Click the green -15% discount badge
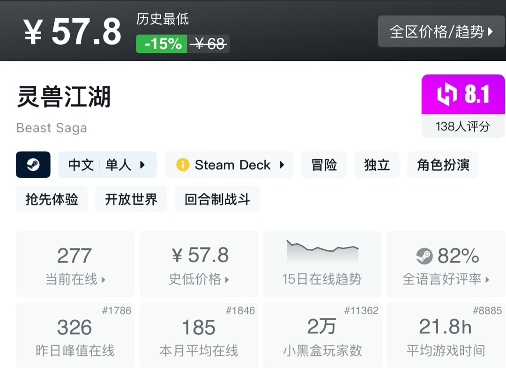The image size is (506, 368). pyautogui.click(x=162, y=44)
